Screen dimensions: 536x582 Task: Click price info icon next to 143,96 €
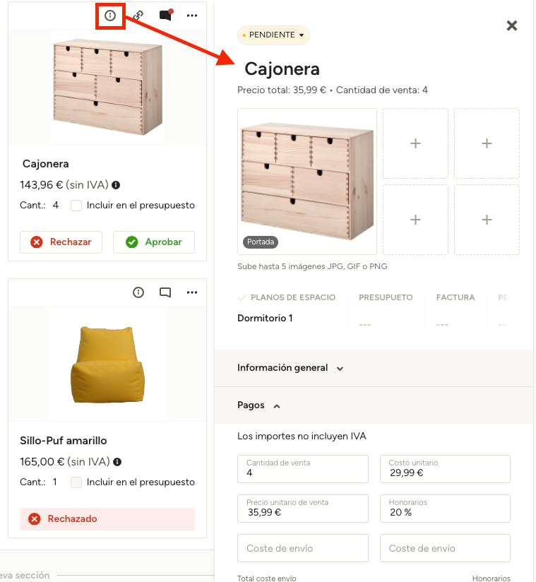(x=116, y=185)
